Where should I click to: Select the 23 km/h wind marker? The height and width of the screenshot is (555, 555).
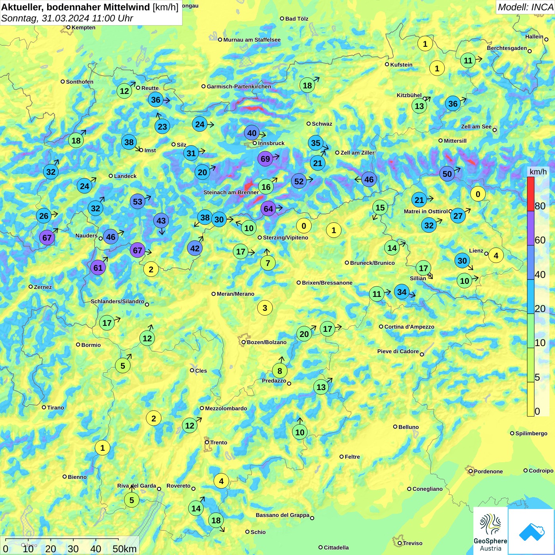(x=162, y=126)
